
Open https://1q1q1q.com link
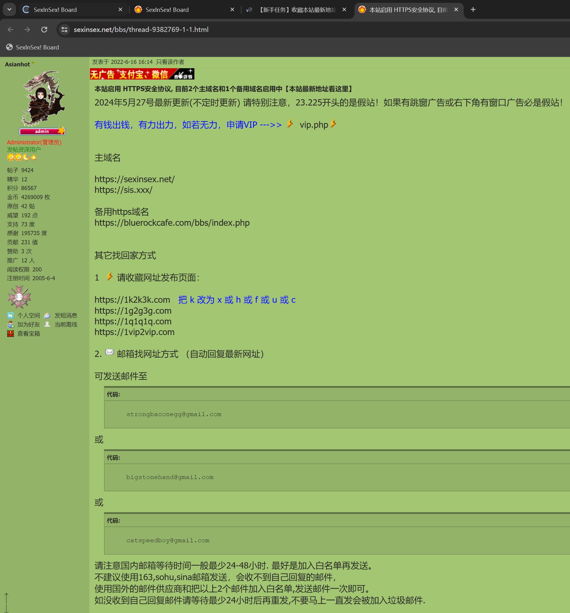point(133,322)
